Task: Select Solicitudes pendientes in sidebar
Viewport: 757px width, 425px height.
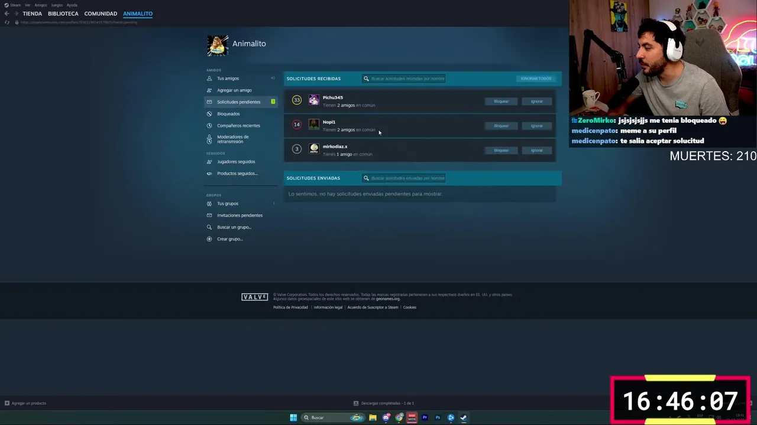Action: click(240, 102)
